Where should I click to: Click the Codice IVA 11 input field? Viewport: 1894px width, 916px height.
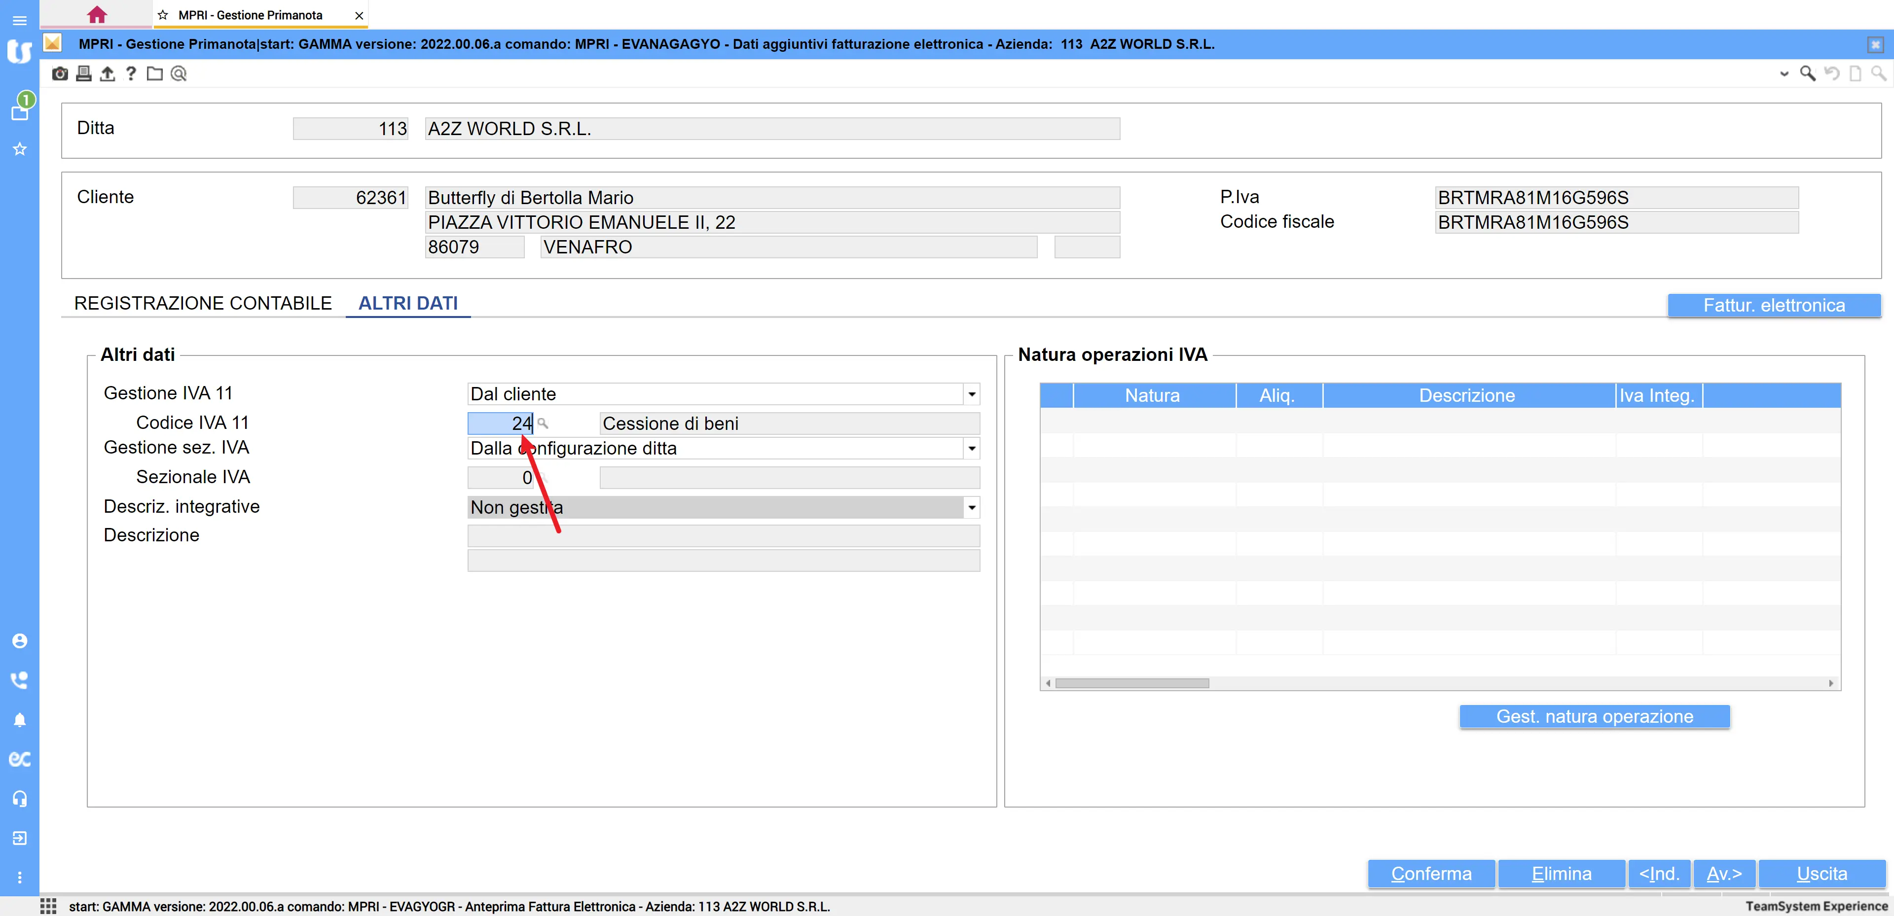tap(500, 423)
